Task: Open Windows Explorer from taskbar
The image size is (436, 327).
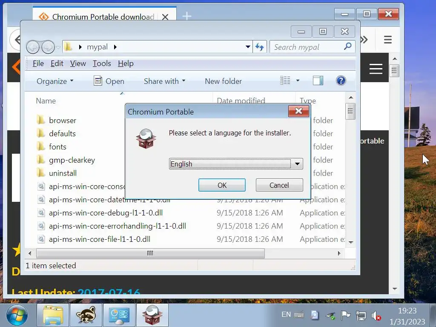Action: [x=53, y=316]
